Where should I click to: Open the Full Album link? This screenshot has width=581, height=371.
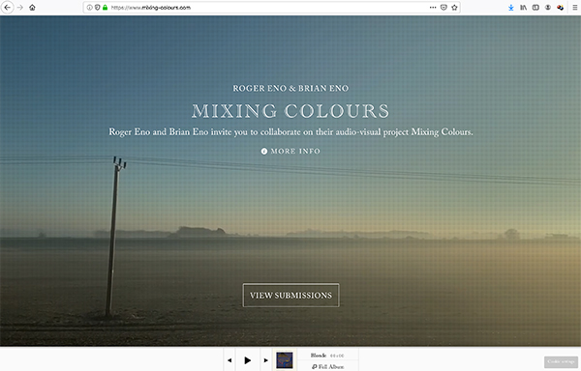[x=328, y=366]
